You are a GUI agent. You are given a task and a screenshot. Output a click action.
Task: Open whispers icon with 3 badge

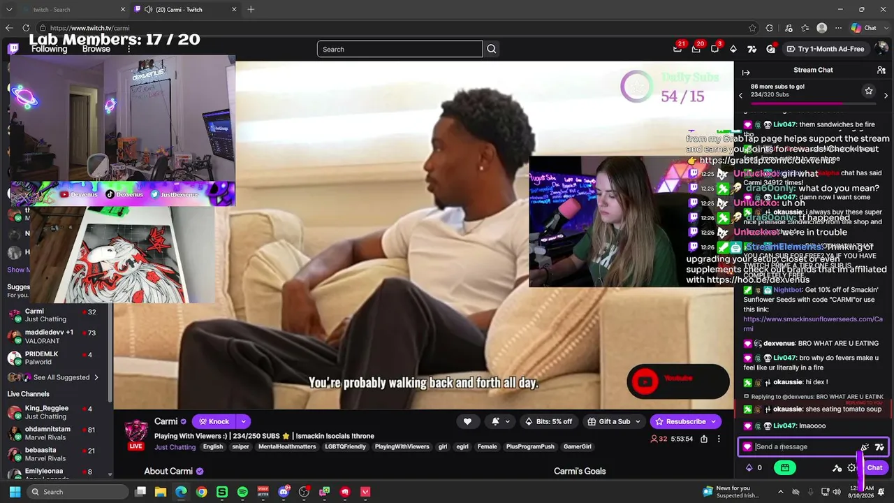pyautogui.click(x=715, y=49)
